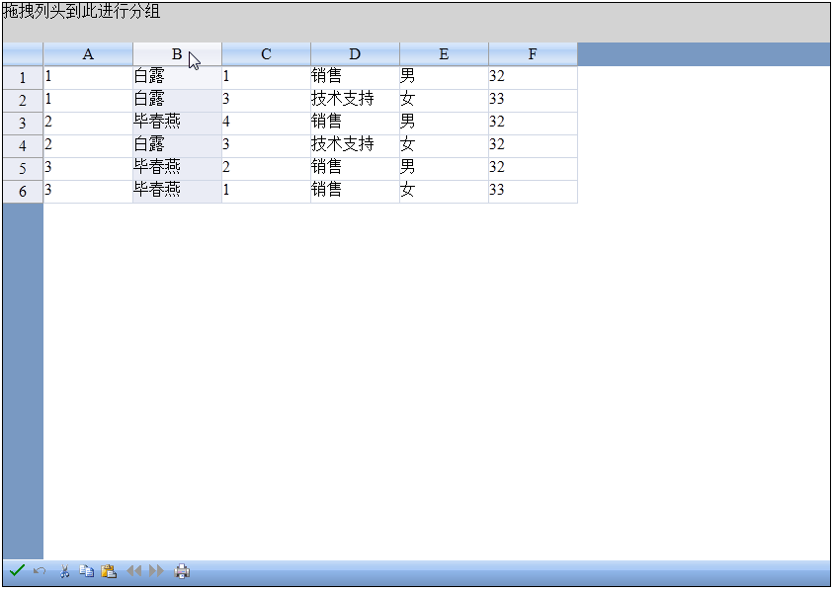Select row header 4

(23, 146)
